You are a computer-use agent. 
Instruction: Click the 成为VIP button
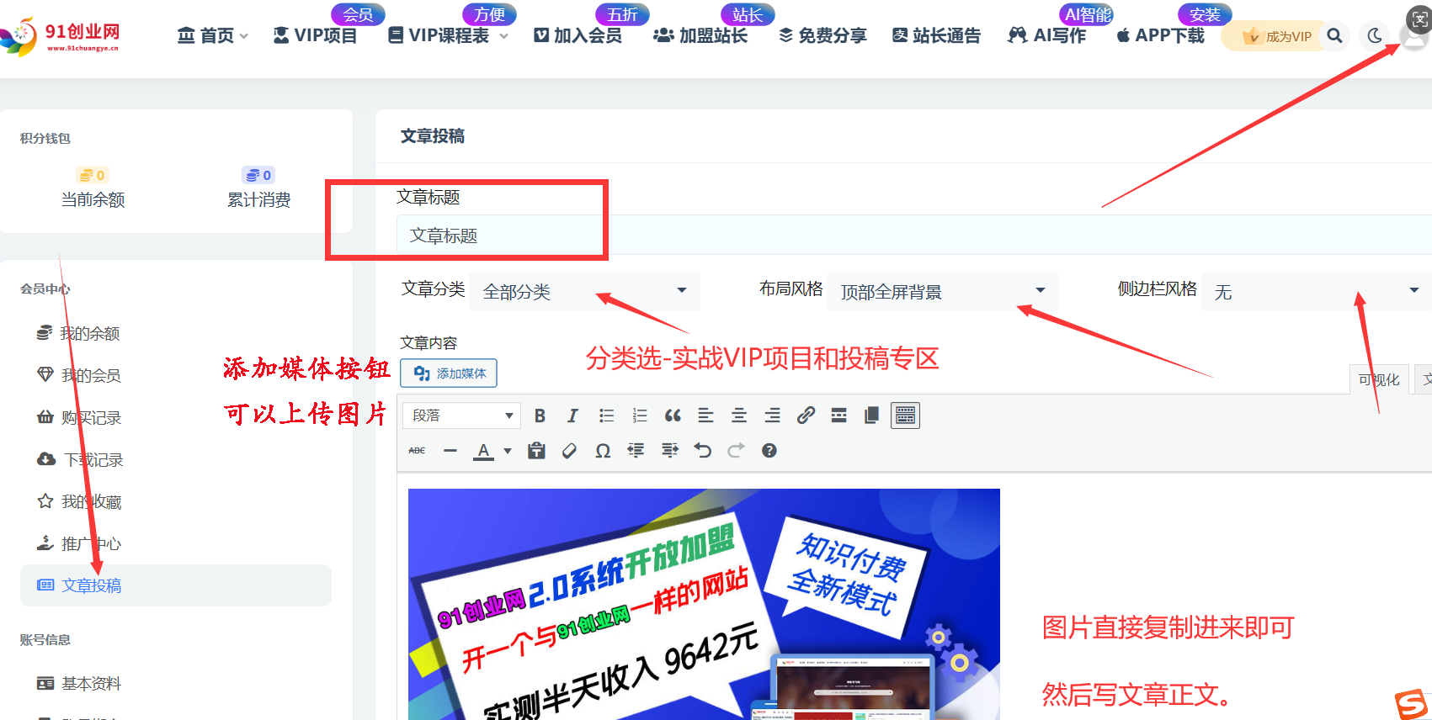[x=1278, y=36]
